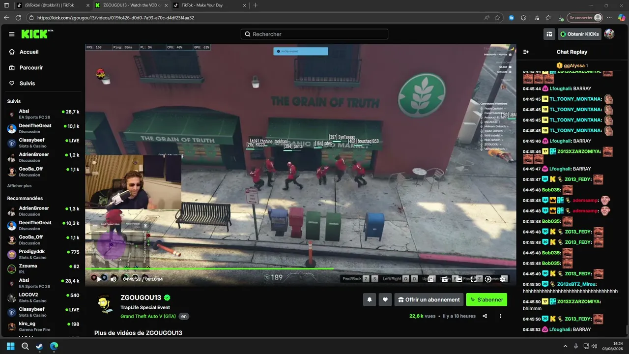The image size is (629, 354).
Task: Open Microsoft Edge from the taskbar
Action: [x=54, y=346]
